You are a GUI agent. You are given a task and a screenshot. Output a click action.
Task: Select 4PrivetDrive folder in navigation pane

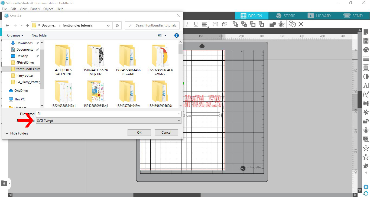click(25, 63)
